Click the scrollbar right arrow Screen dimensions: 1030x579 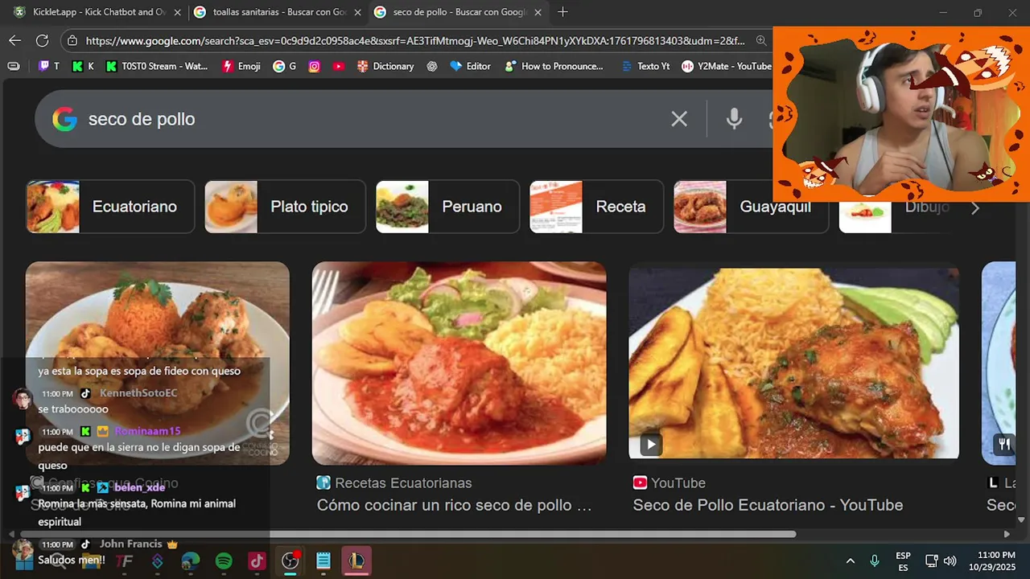[1006, 534]
